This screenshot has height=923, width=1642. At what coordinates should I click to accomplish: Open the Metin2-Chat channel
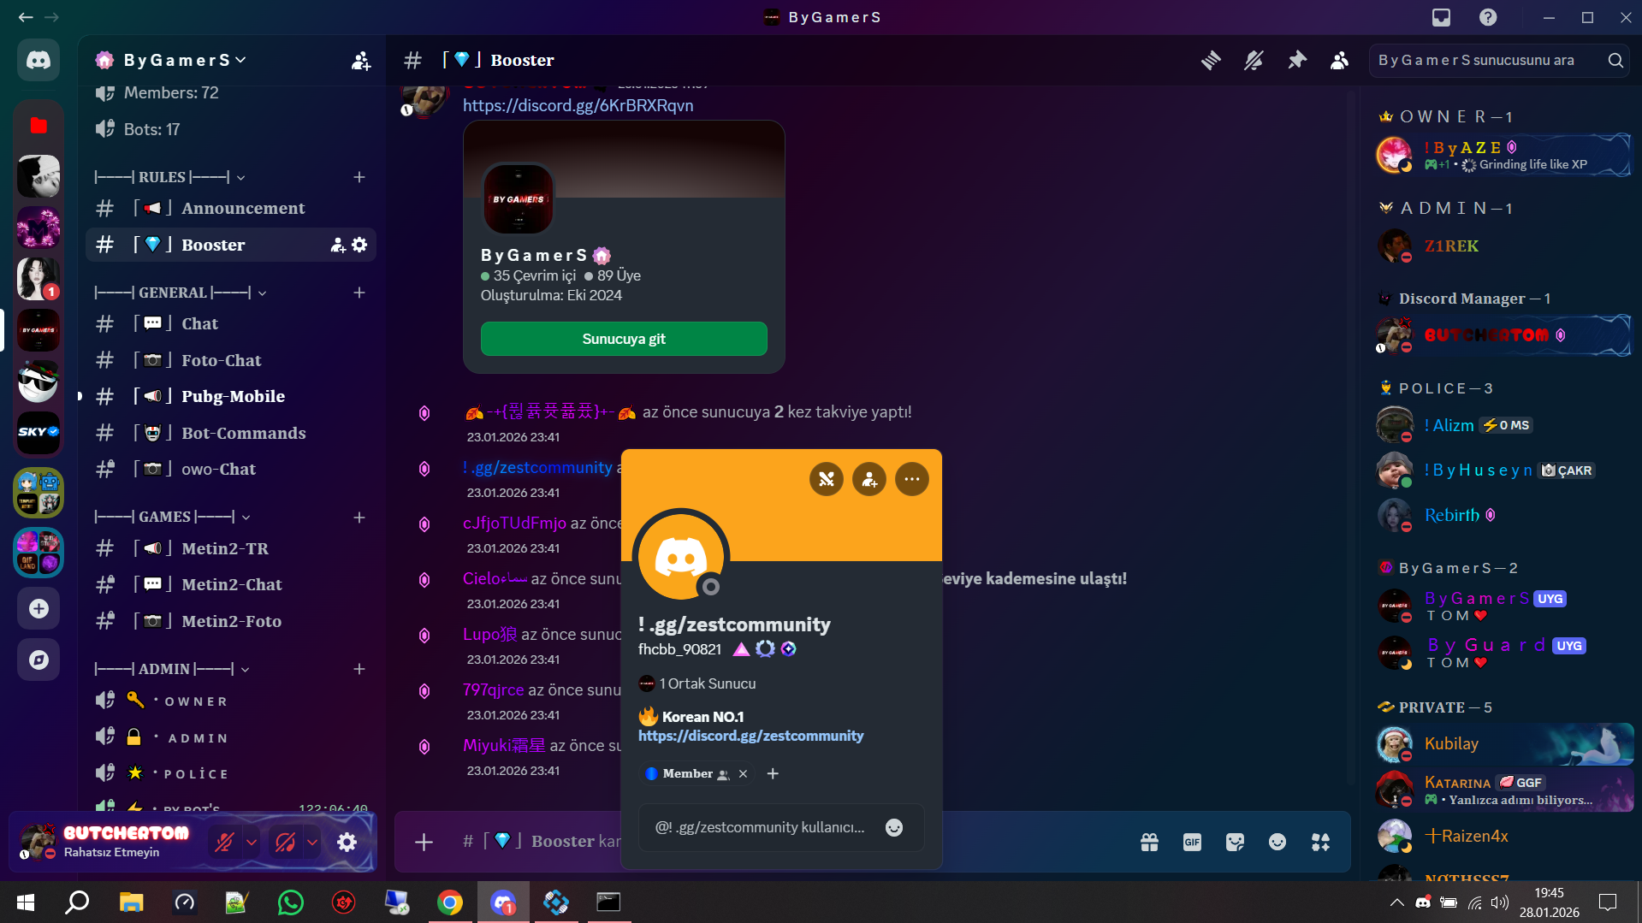(x=231, y=584)
